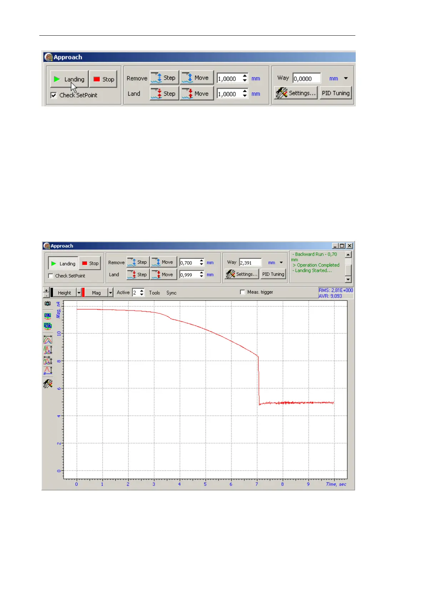
Task: Click 'Operation Completed' log line
Action: coord(316,265)
